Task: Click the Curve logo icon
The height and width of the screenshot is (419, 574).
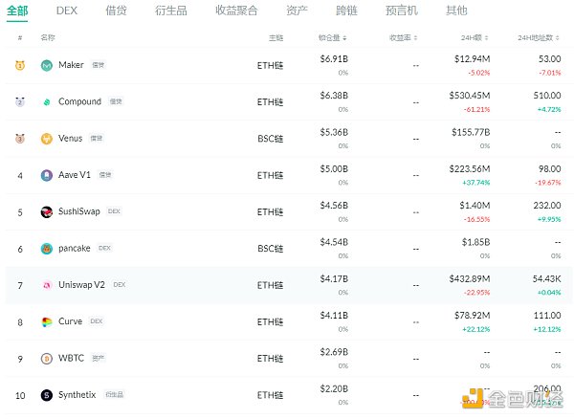Action: point(47,322)
